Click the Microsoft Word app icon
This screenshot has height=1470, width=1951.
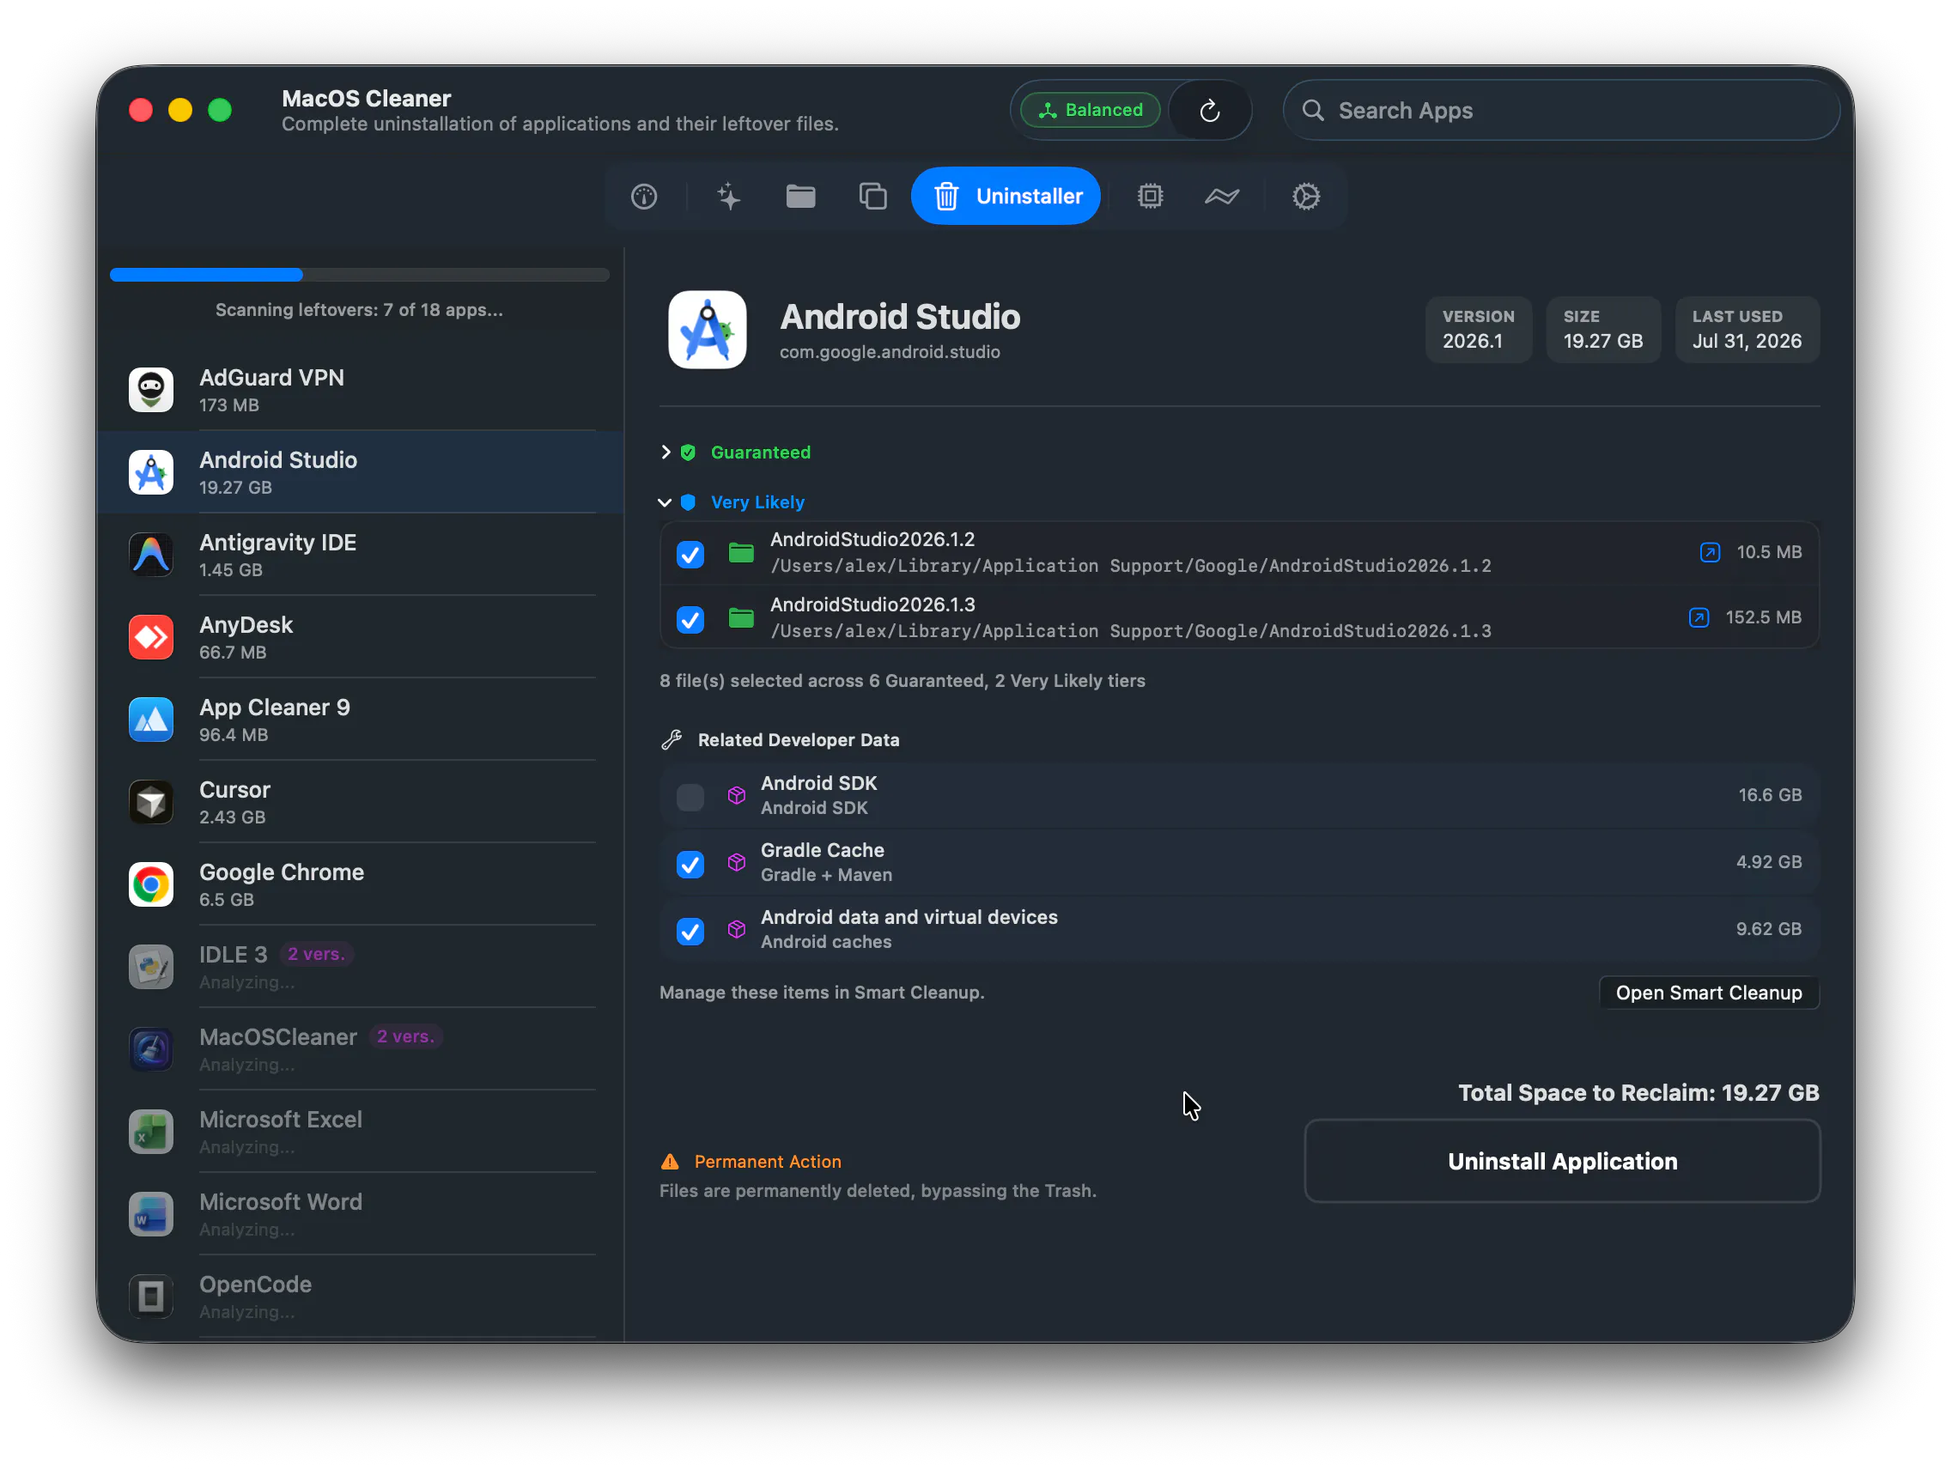tap(151, 1214)
